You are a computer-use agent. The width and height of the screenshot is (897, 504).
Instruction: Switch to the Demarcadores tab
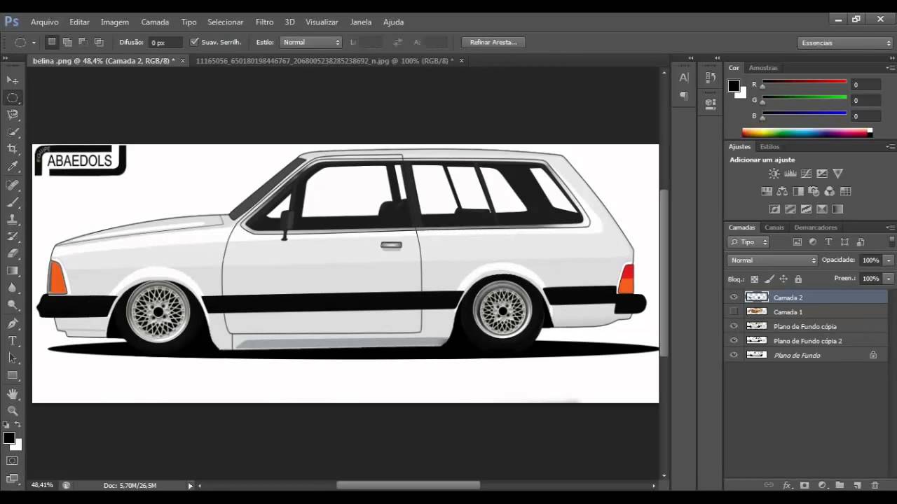(x=816, y=227)
